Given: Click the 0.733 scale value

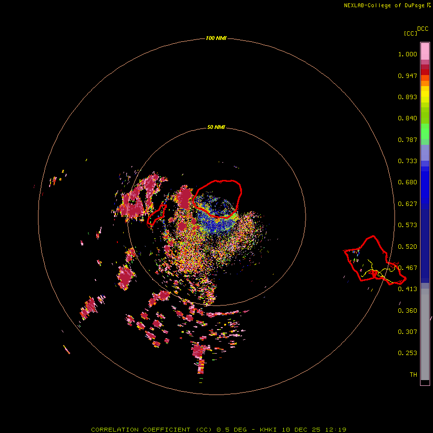Looking at the screenshot, I should pos(408,161).
